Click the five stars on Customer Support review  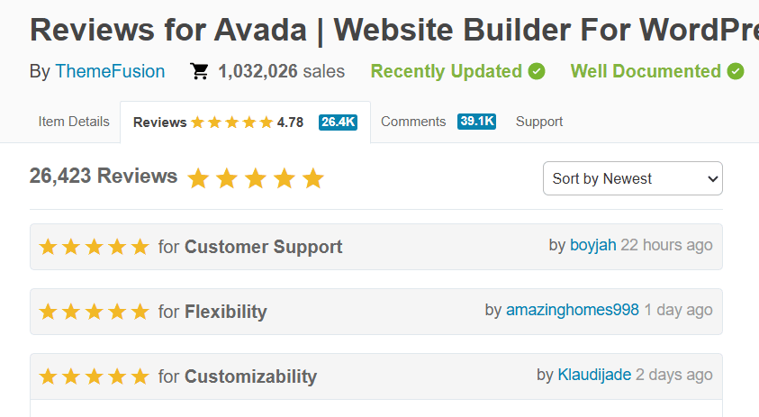(94, 247)
